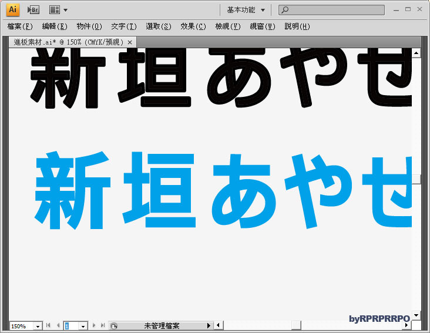Open the 文字(T) menu

[124, 26]
